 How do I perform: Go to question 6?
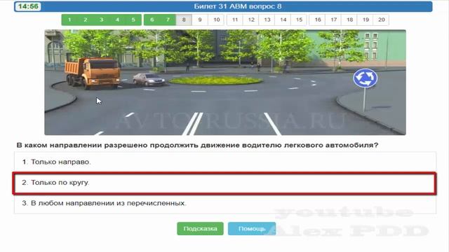tap(152, 20)
